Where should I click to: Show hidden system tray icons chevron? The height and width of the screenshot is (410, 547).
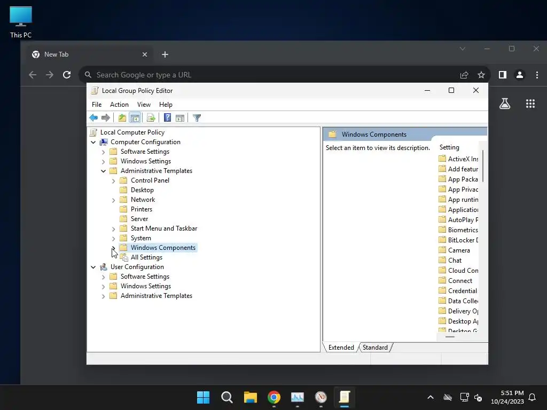tap(431, 397)
